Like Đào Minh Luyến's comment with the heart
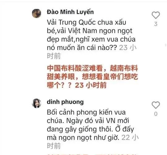Screen dimensions: 167x155 (156, 15)
